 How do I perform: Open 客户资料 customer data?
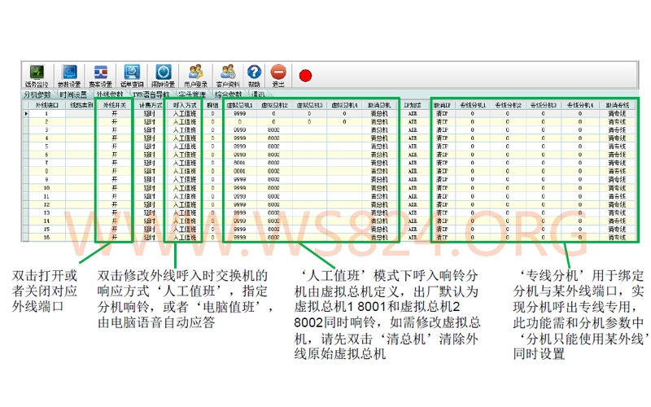click(x=228, y=76)
